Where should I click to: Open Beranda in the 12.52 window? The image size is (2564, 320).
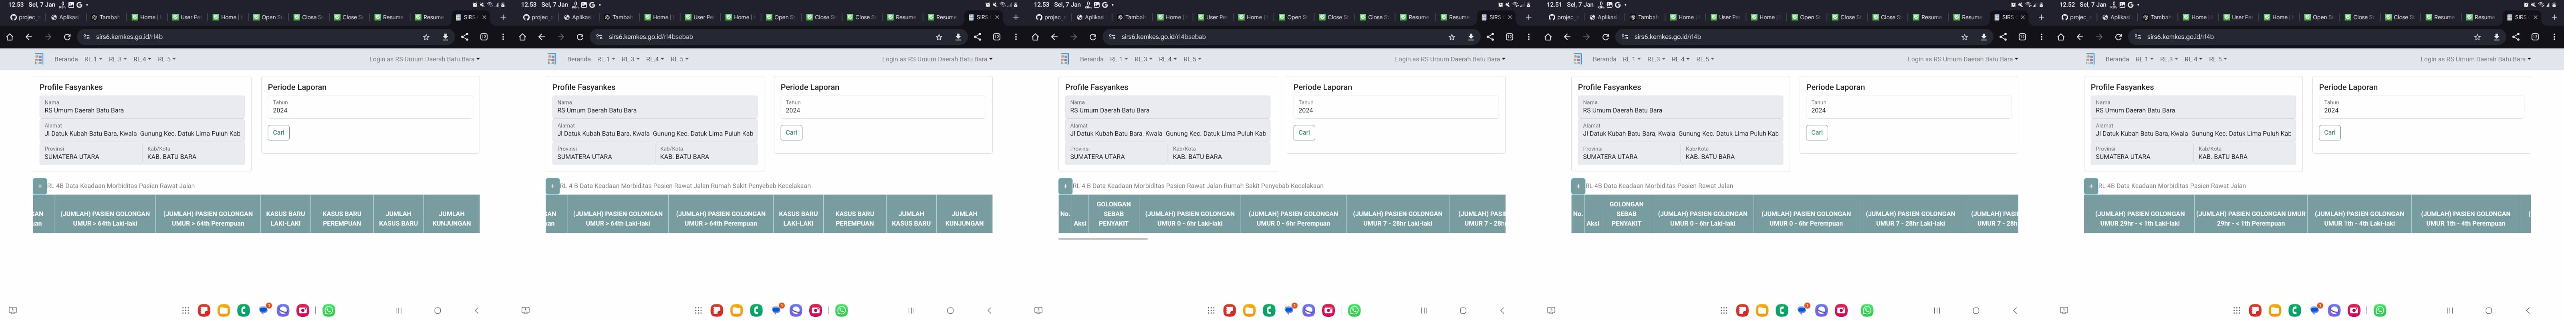tap(2117, 59)
